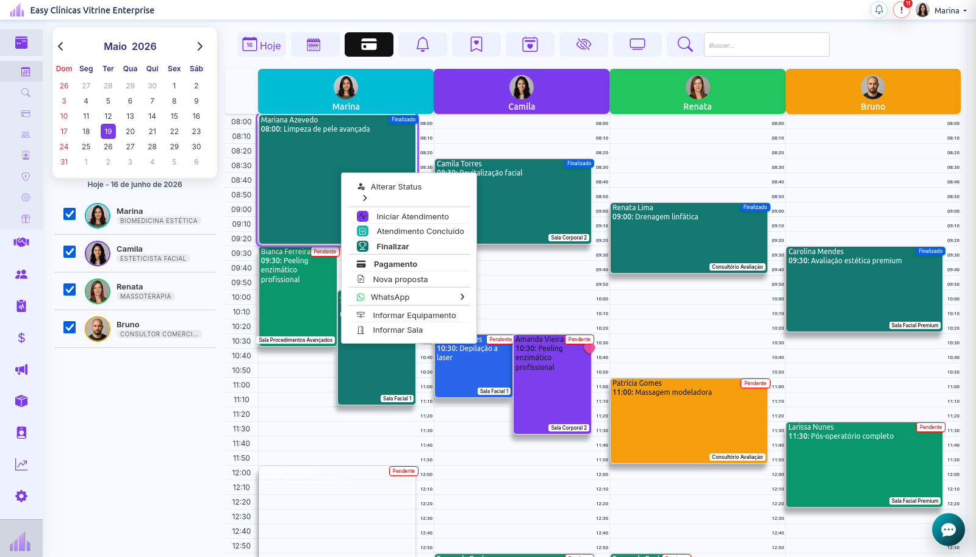Open the credit card icon in sidebar
This screenshot has height=557, width=976.
pos(26,114)
